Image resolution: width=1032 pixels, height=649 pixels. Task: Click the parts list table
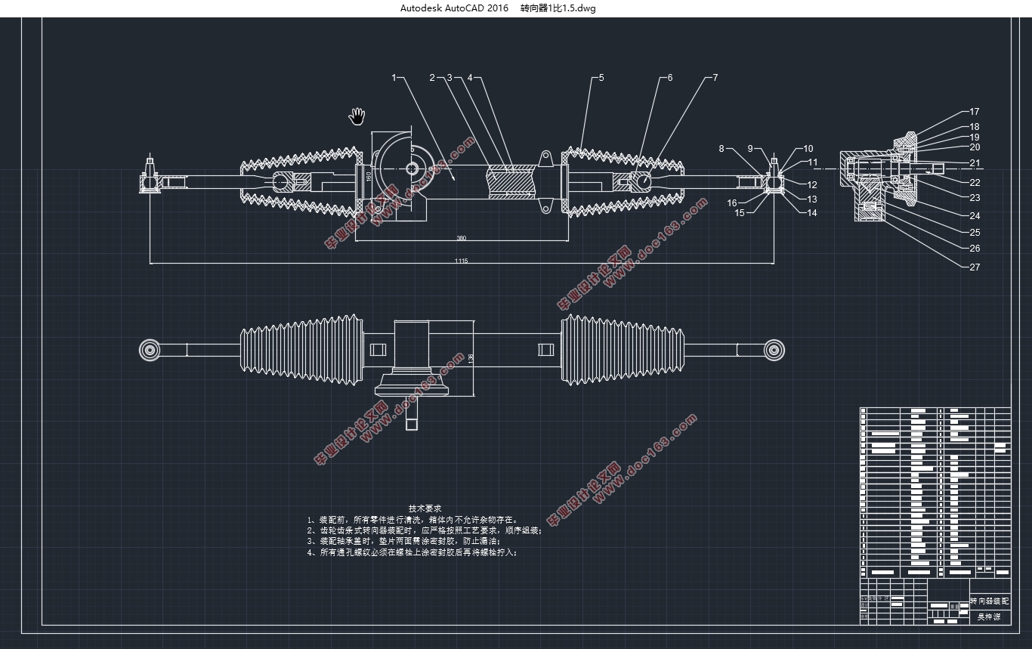pyautogui.click(x=935, y=493)
